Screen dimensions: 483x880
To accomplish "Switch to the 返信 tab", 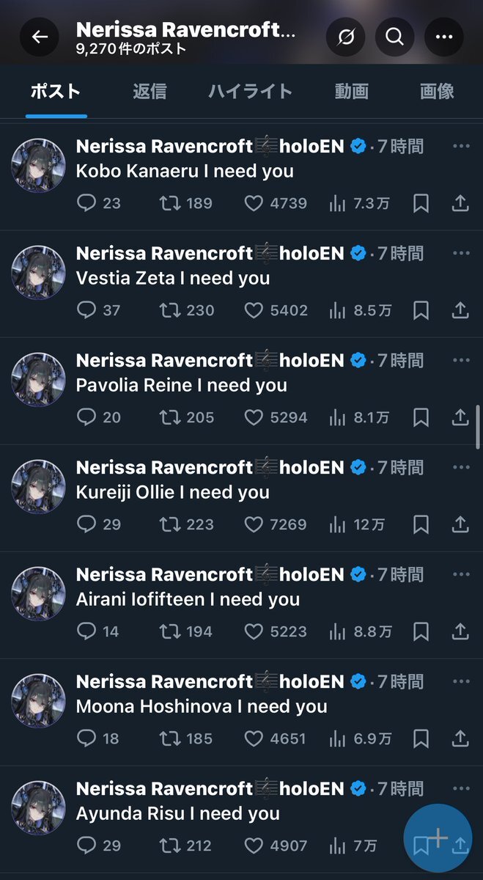I will [150, 92].
